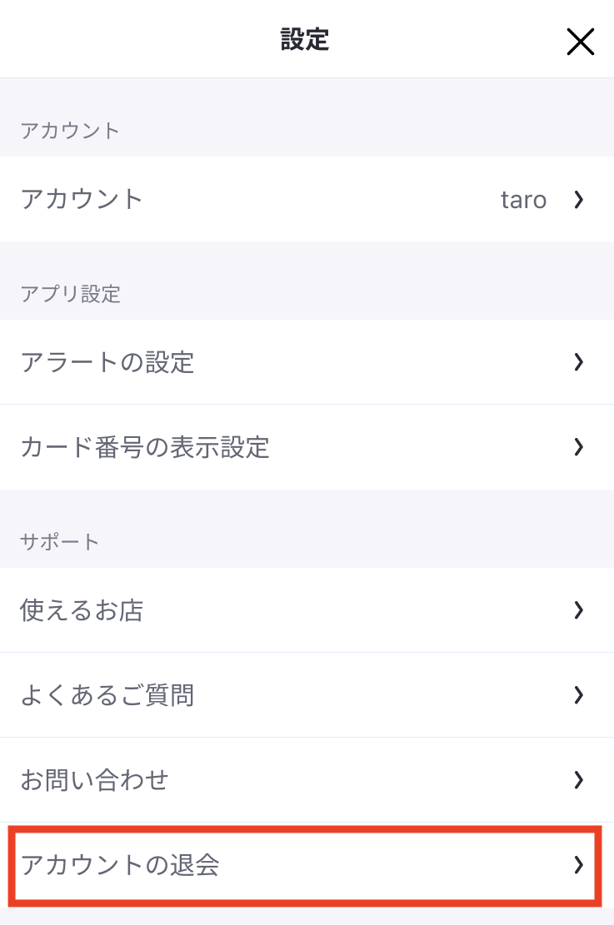The image size is (614, 925).
Task: Close the 設定 screen with the X icon
Action: pos(581,42)
